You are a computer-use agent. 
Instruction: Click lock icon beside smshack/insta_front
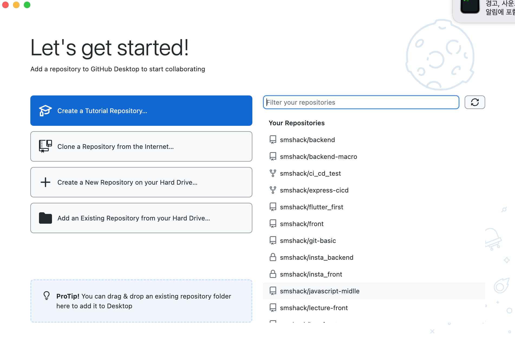tap(273, 274)
